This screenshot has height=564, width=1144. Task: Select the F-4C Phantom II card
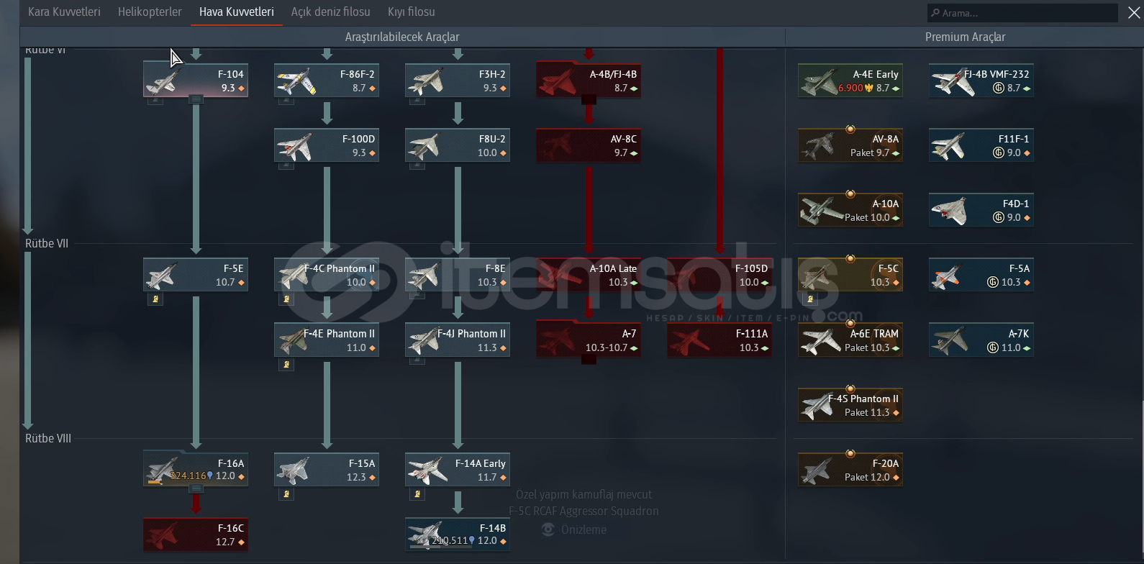(x=327, y=274)
